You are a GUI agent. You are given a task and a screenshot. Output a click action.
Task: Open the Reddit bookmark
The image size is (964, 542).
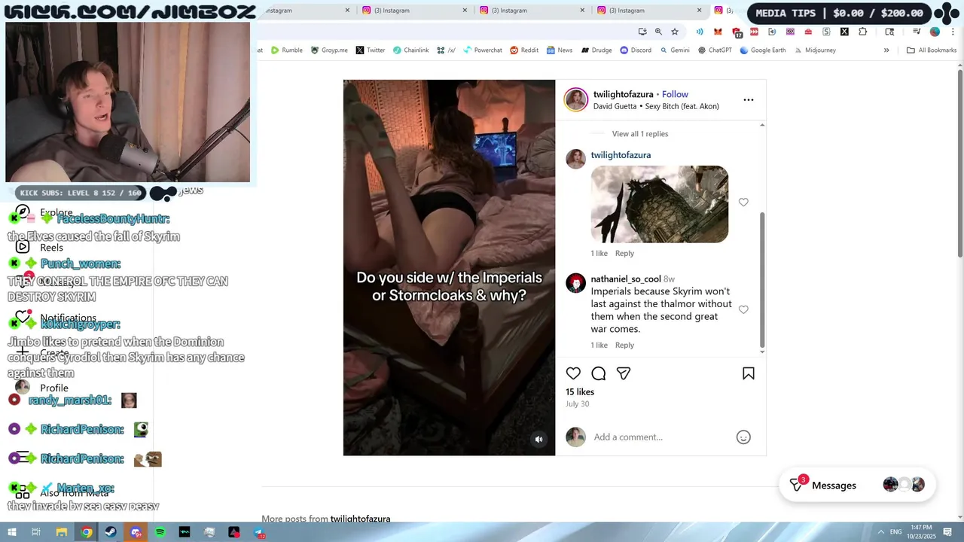tap(524, 50)
